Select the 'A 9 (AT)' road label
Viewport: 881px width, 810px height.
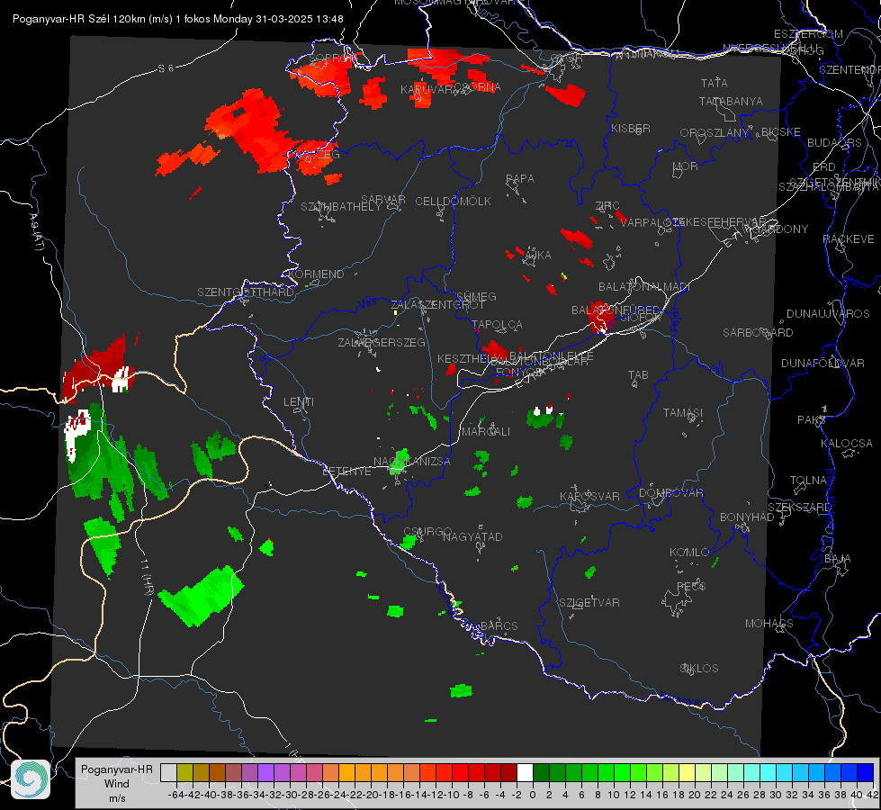coord(37,232)
